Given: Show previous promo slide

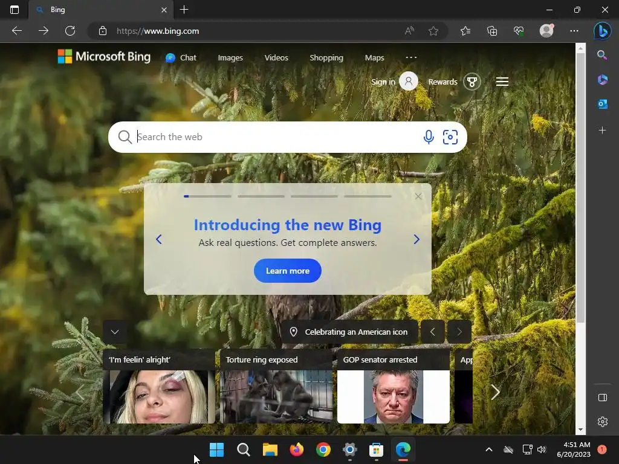Looking at the screenshot, I should pos(159,239).
